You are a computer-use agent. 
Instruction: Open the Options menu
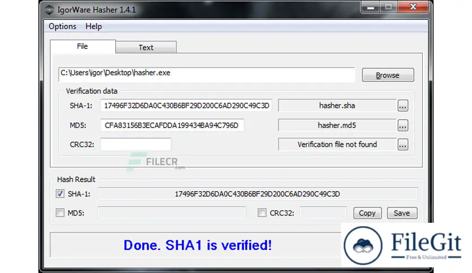[x=62, y=27]
